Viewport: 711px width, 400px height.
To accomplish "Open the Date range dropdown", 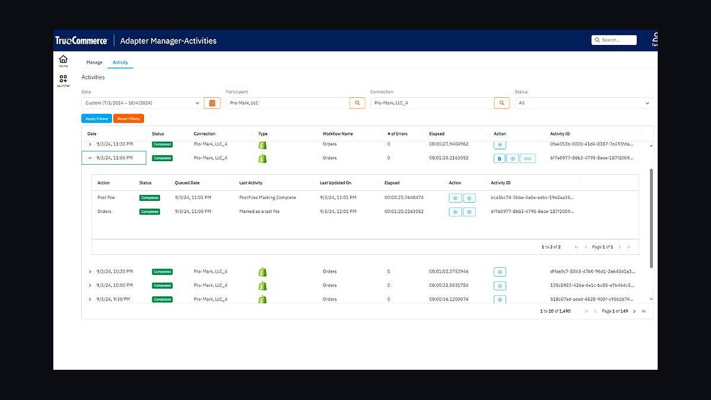I will 142,103.
